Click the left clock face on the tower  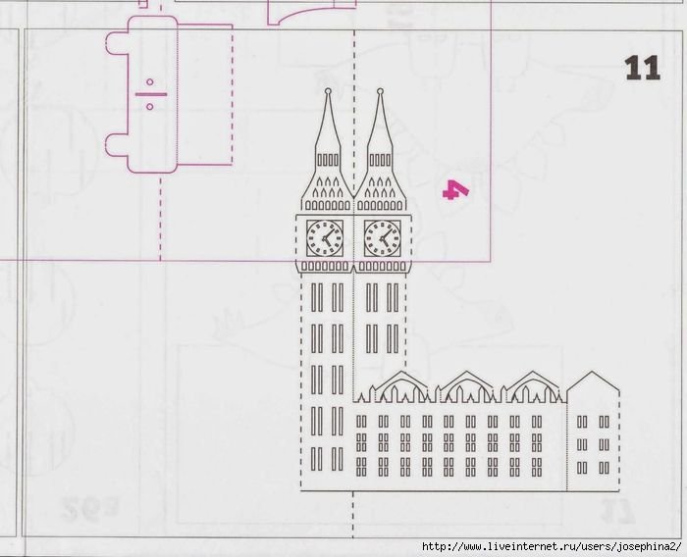point(324,237)
